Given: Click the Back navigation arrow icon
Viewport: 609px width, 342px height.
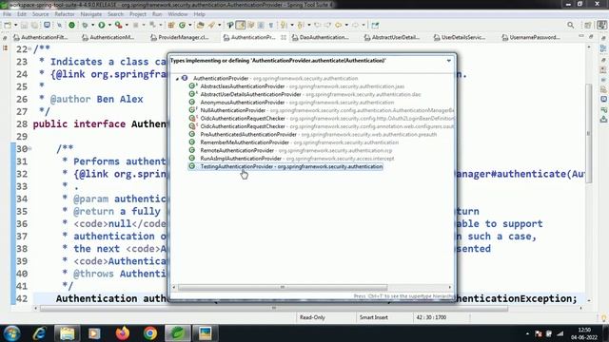Looking at the screenshot, I should [339, 26].
